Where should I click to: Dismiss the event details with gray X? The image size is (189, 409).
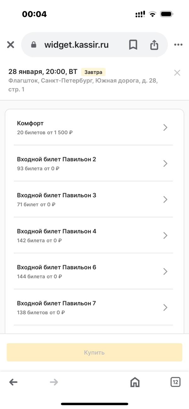click(x=177, y=73)
